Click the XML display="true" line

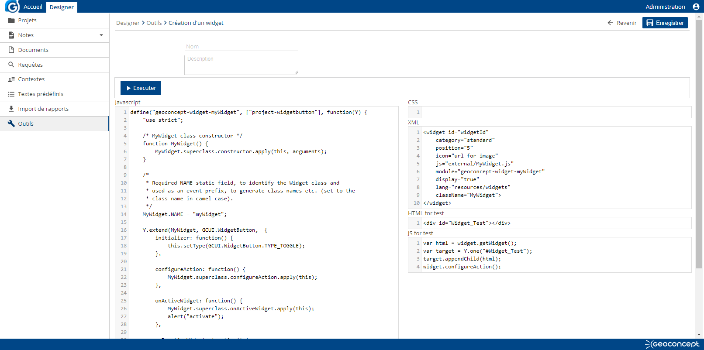[x=457, y=179]
